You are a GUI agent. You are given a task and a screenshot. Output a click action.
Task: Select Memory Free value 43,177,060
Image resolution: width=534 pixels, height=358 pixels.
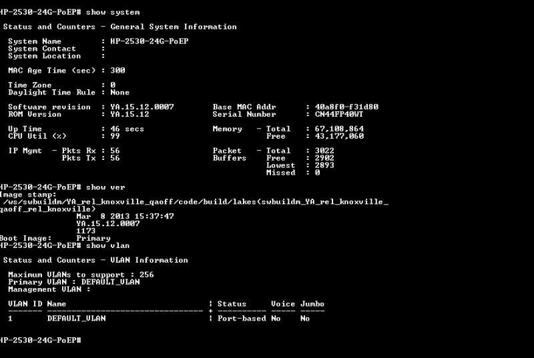point(339,136)
